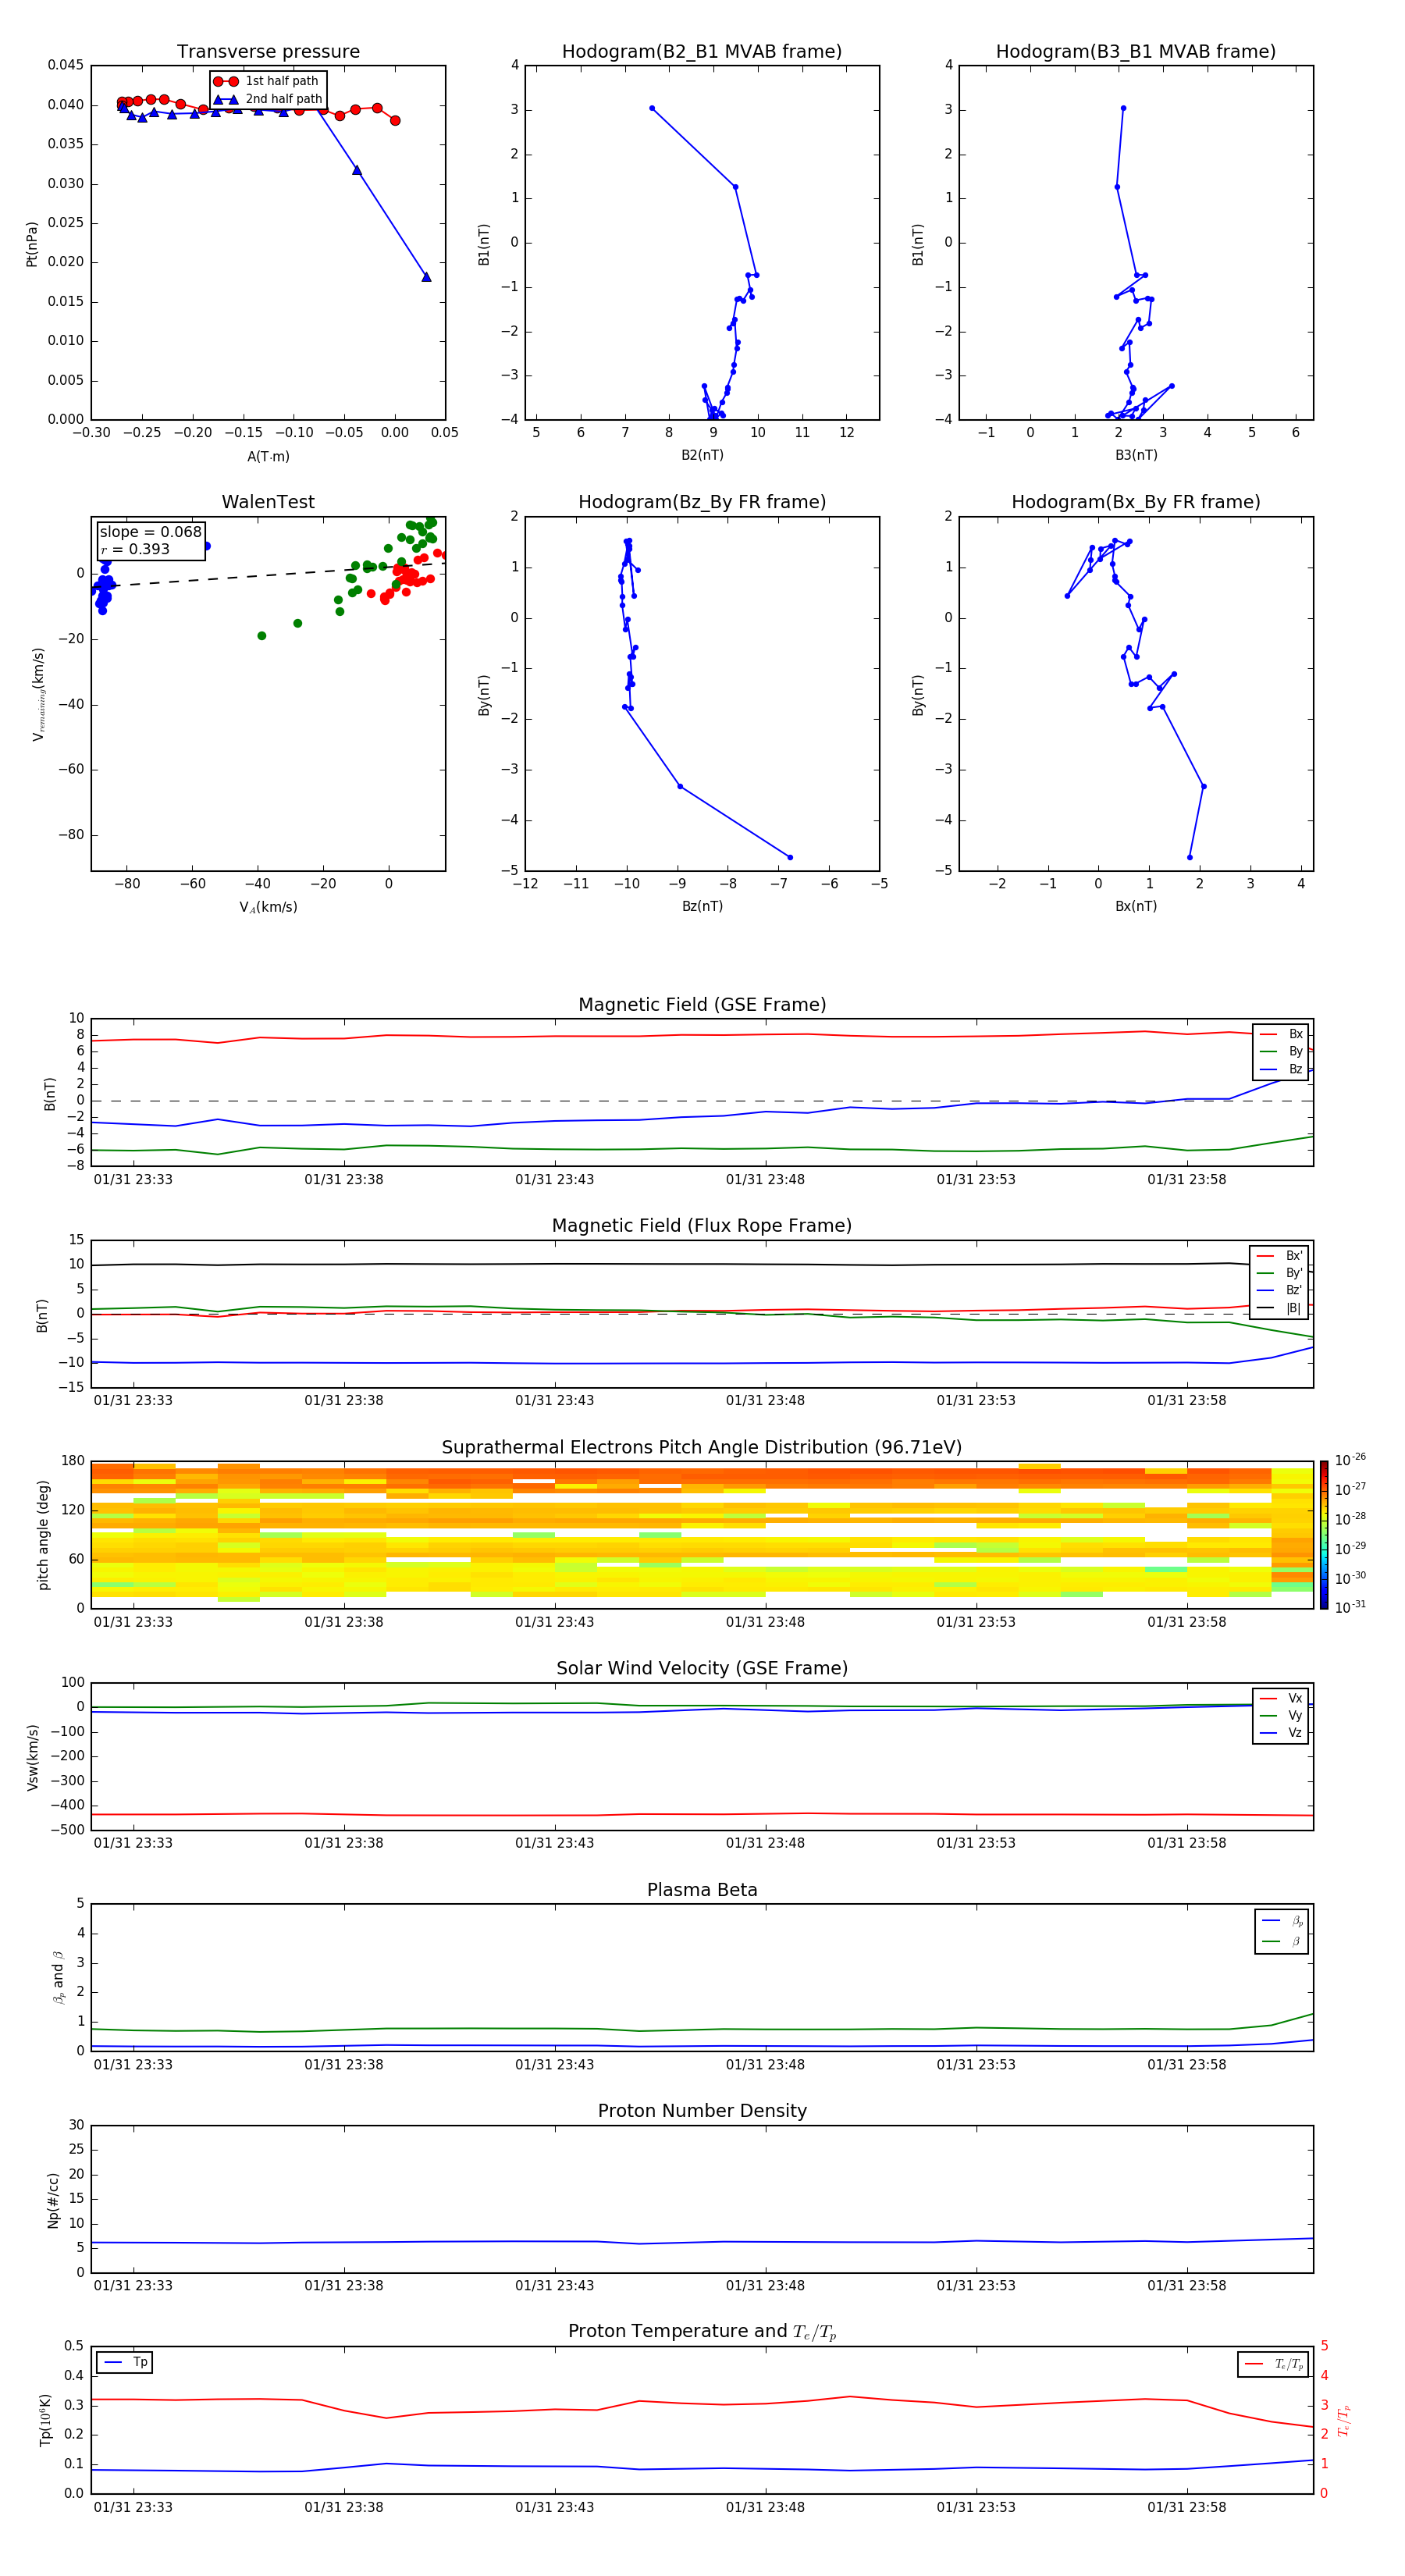
Task: Click the "Hodogram(Bz_By FR frame)" title
Action: pos(702,502)
